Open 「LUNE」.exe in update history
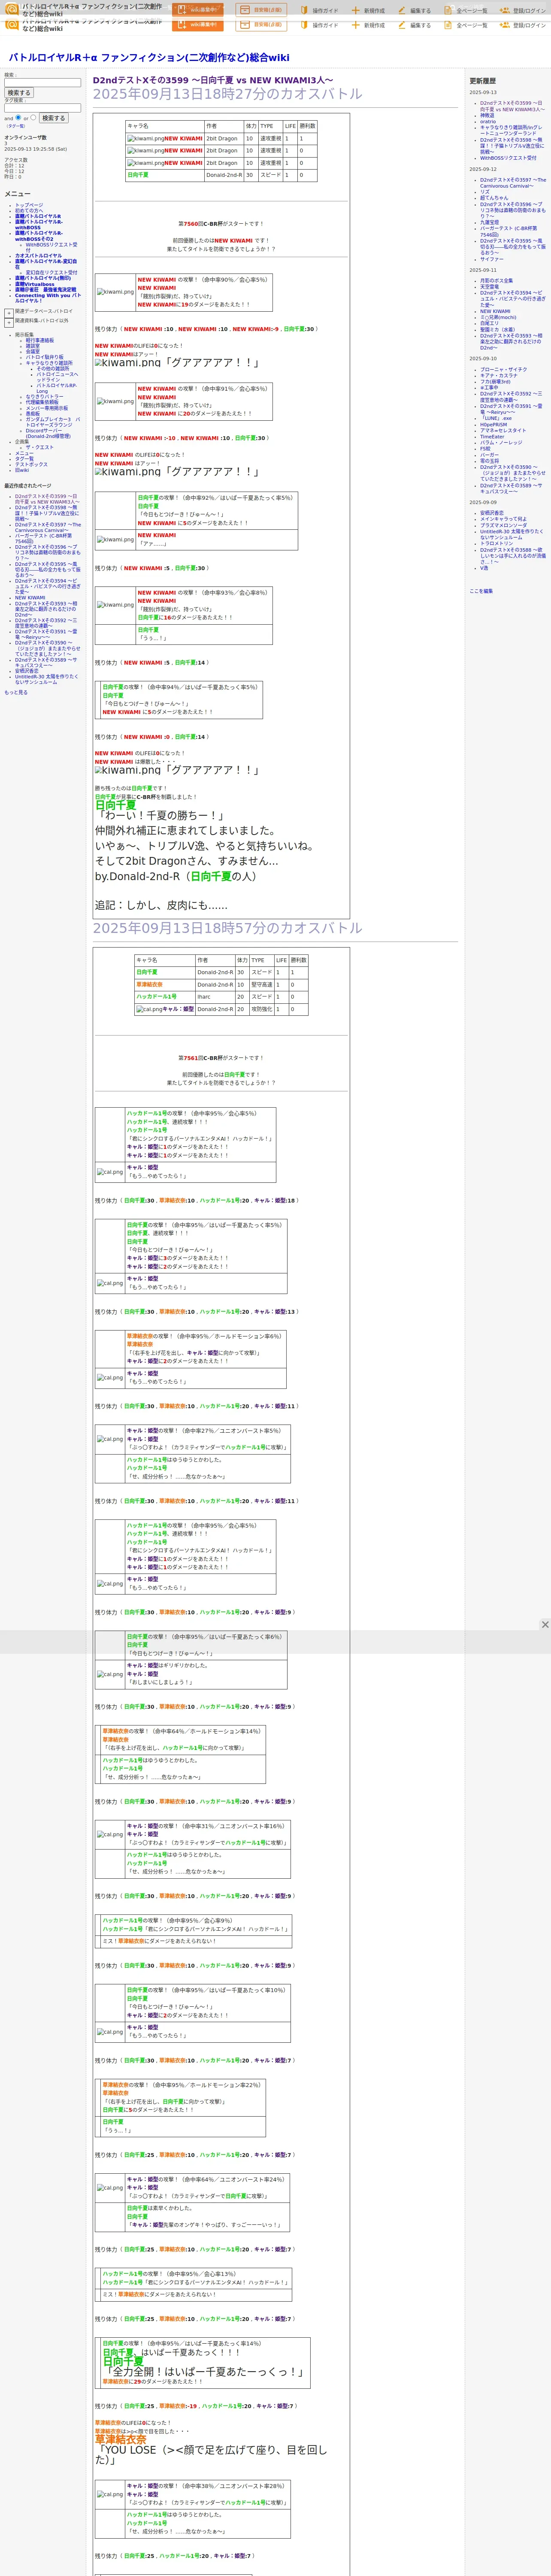This screenshot has width=551, height=2576. pyautogui.click(x=496, y=418)
